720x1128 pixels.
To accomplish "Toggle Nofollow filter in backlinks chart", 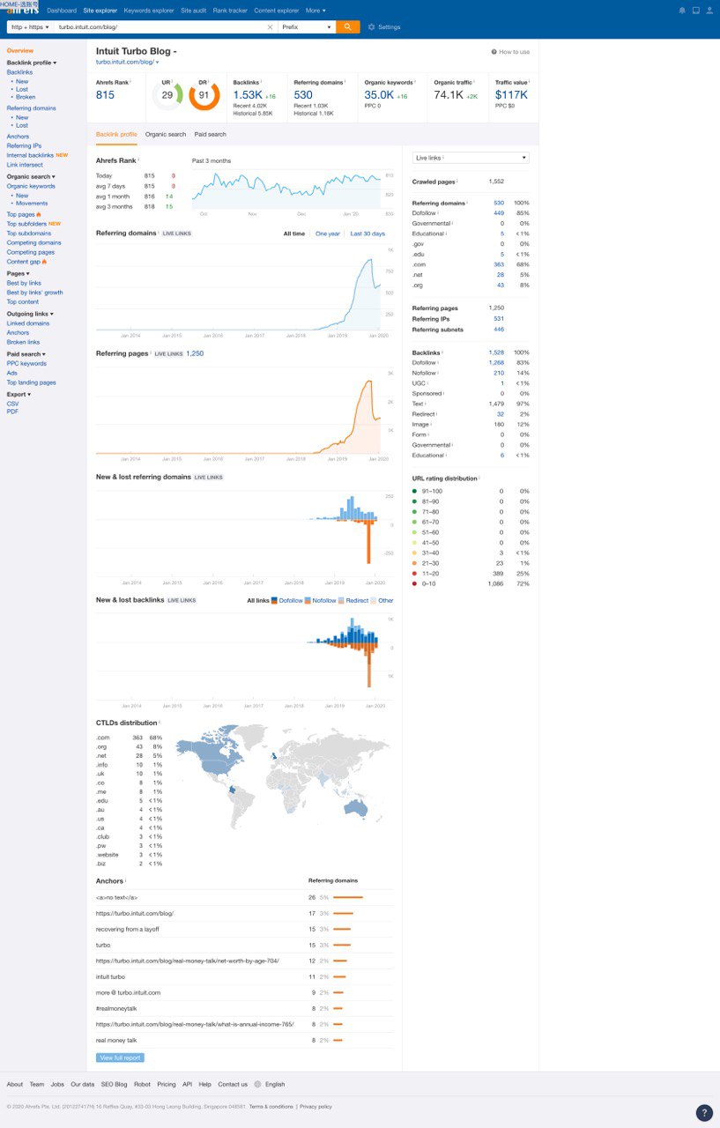I will (x=321, y=600).
